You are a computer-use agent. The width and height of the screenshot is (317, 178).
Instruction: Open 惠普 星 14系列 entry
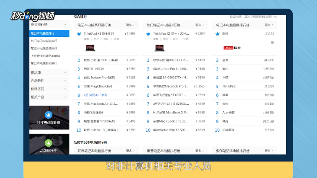[94, 69]
